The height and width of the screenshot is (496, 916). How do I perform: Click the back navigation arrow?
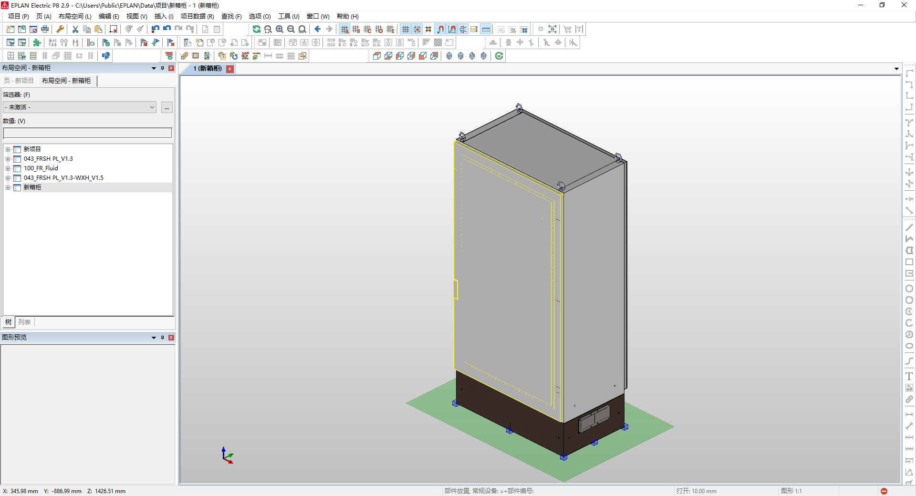318,29
